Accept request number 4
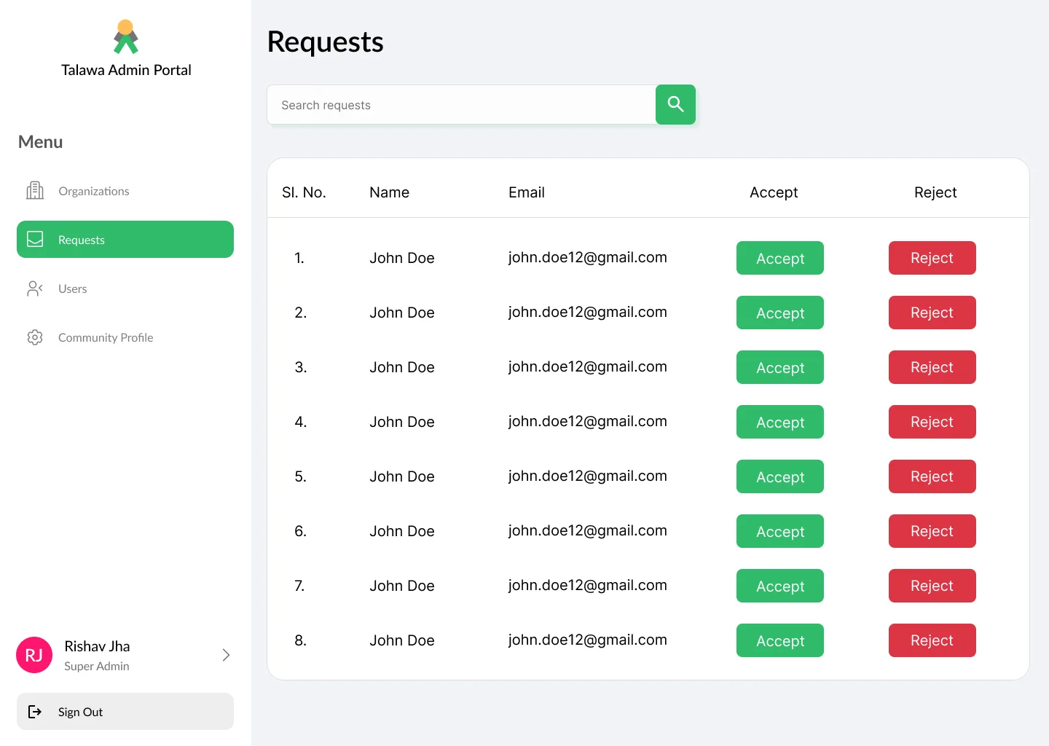 point(780,422)
